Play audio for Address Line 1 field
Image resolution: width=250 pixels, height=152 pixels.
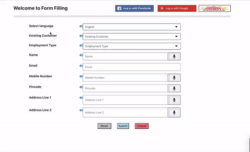[x=81, y=98]
